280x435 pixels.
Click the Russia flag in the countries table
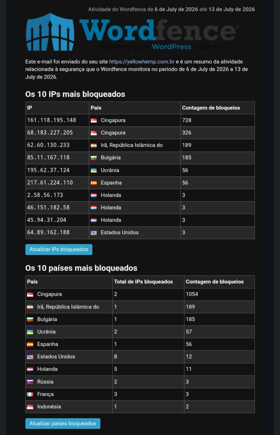pyautogui.click(x=30, y=382)
